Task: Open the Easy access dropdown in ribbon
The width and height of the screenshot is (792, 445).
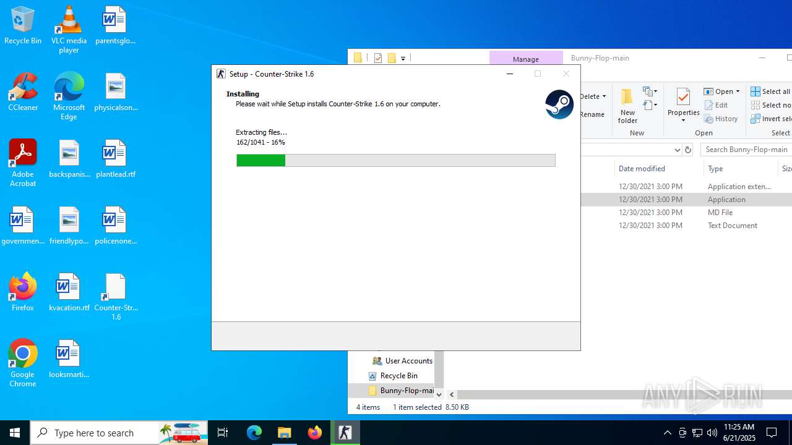Action: [650, 105]
